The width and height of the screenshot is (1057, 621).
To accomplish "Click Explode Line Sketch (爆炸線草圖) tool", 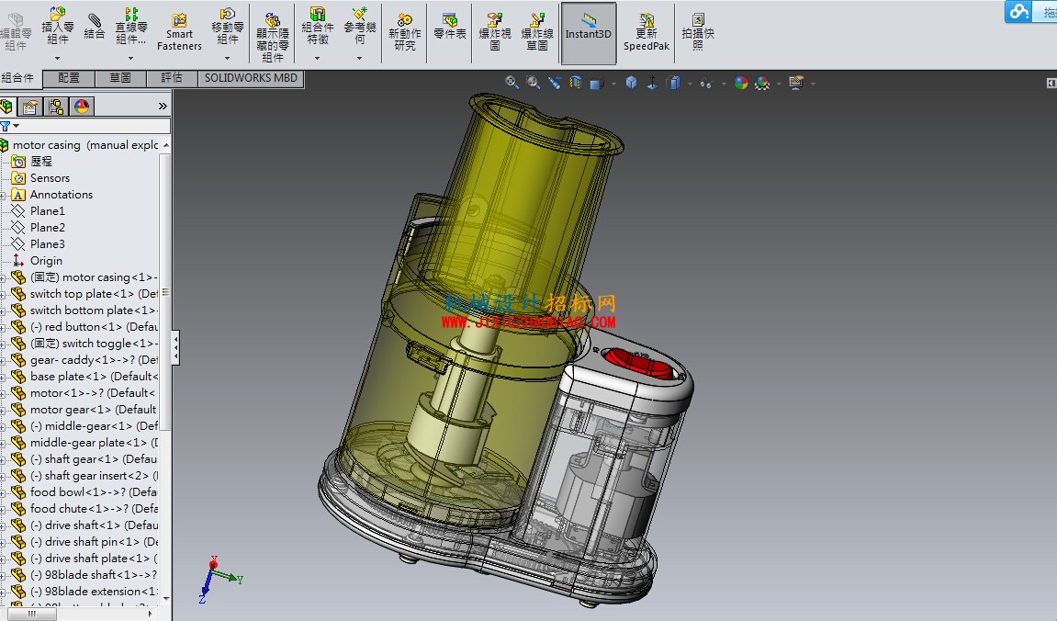I will tap(537, 32).
